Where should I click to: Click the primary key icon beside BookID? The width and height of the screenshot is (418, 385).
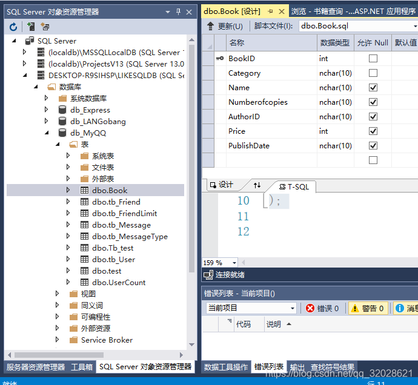[220, 58]
